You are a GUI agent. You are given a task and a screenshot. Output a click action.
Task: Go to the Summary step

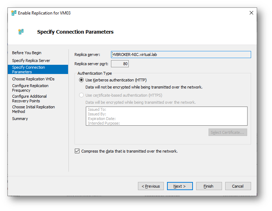click(20, 119)
